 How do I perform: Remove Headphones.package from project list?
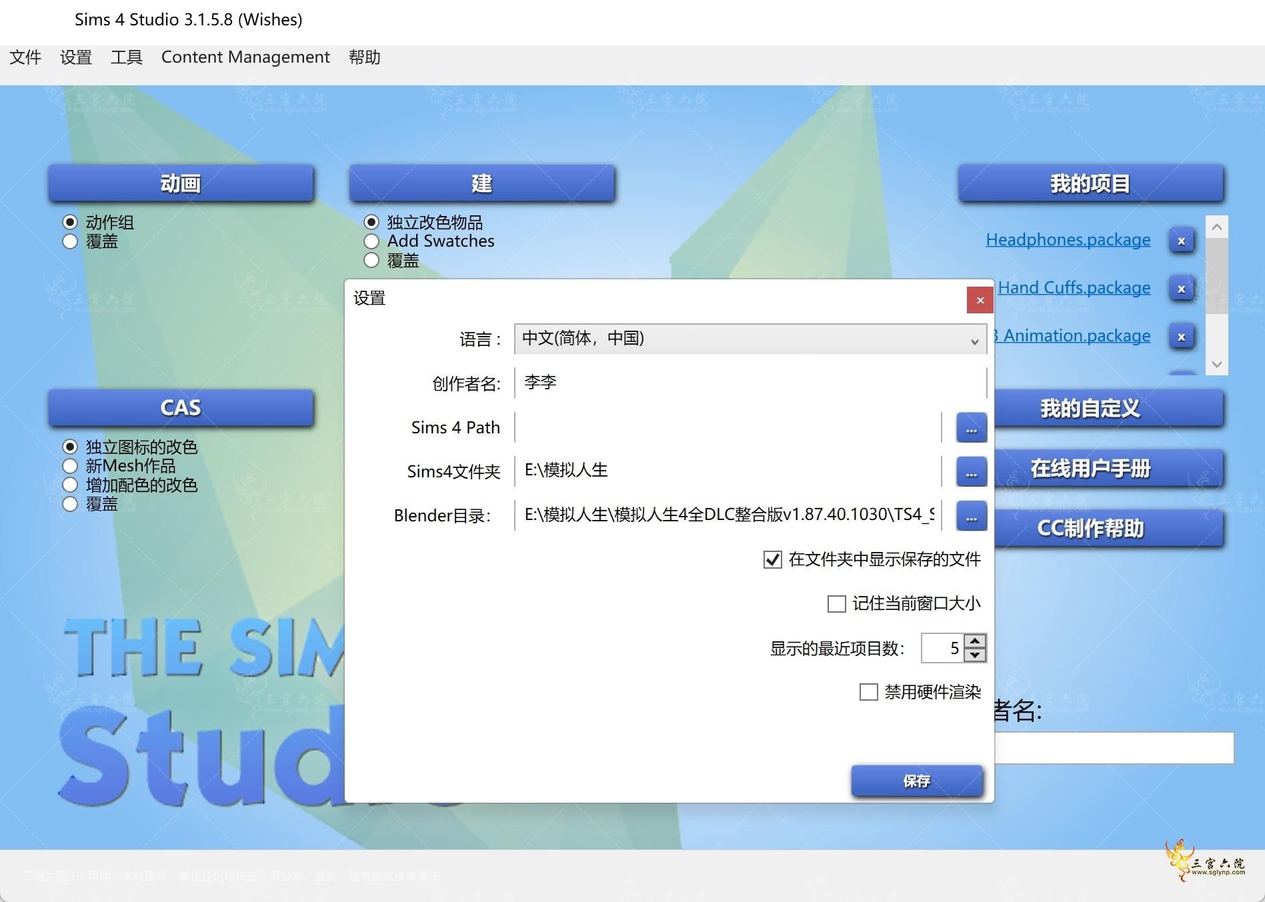1181,241
